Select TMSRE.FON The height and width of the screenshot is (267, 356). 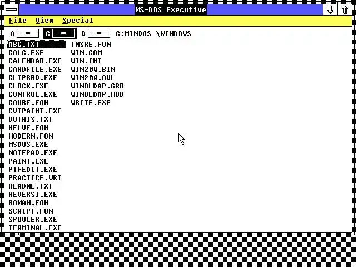click(91, 44)
